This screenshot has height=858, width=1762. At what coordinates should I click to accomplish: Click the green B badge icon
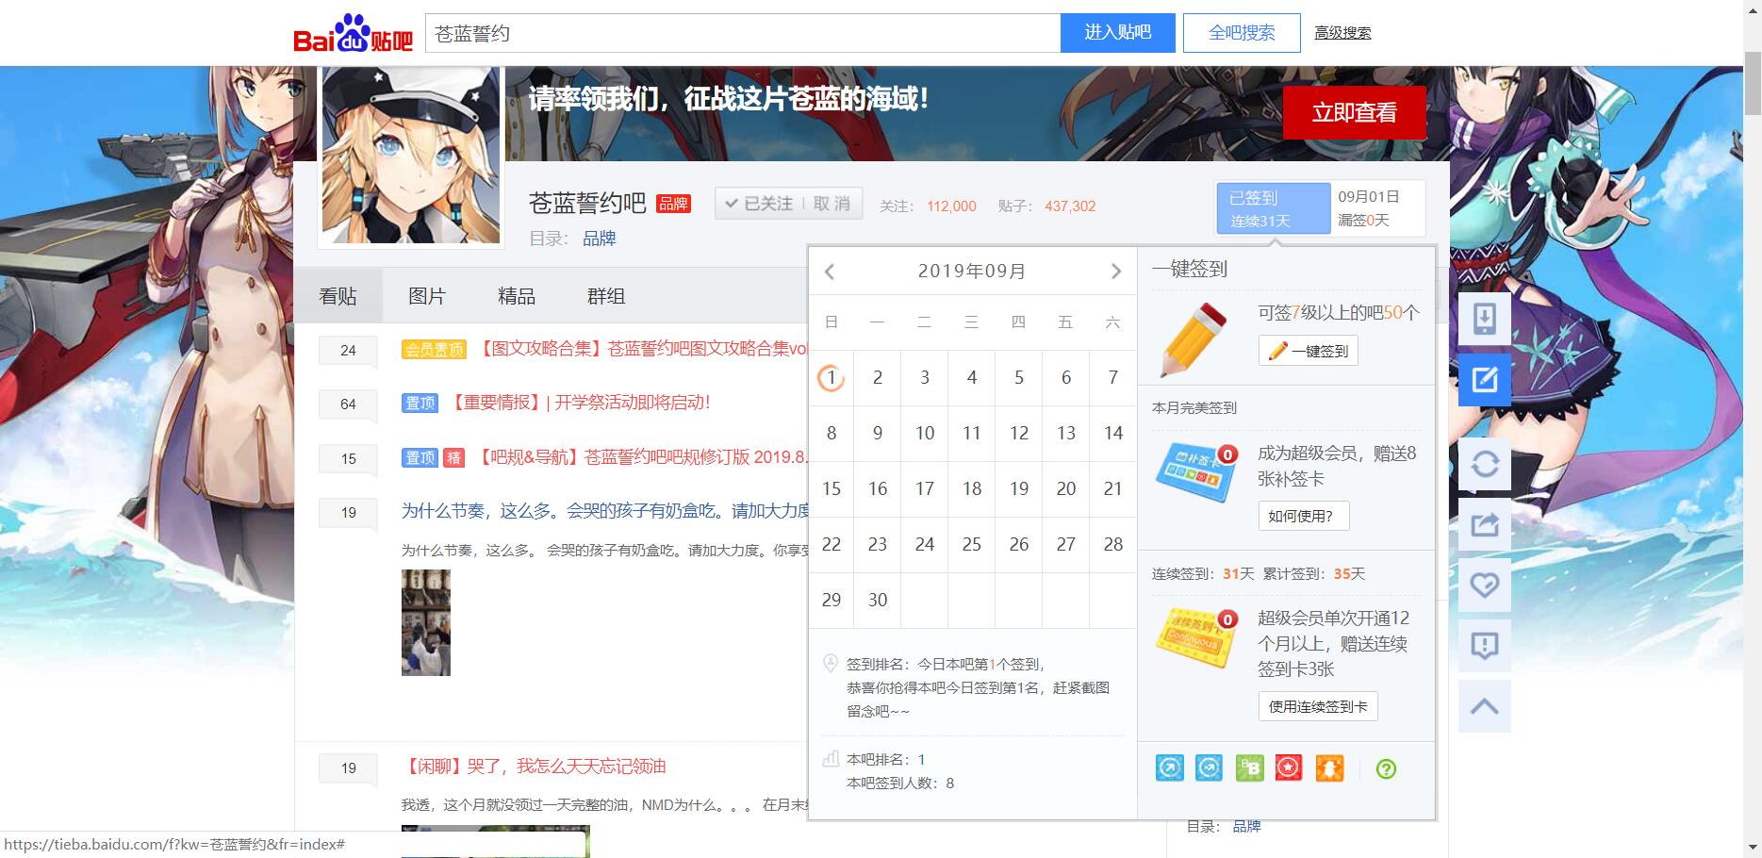point(1249,768)
